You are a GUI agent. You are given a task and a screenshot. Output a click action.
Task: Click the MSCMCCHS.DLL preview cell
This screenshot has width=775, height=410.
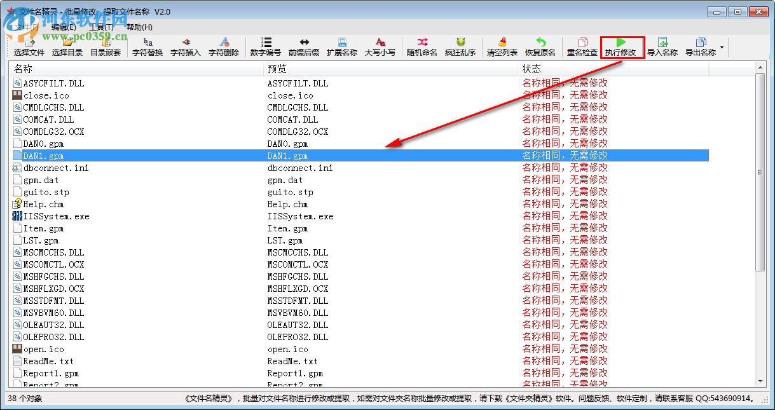tap(298, 252)
